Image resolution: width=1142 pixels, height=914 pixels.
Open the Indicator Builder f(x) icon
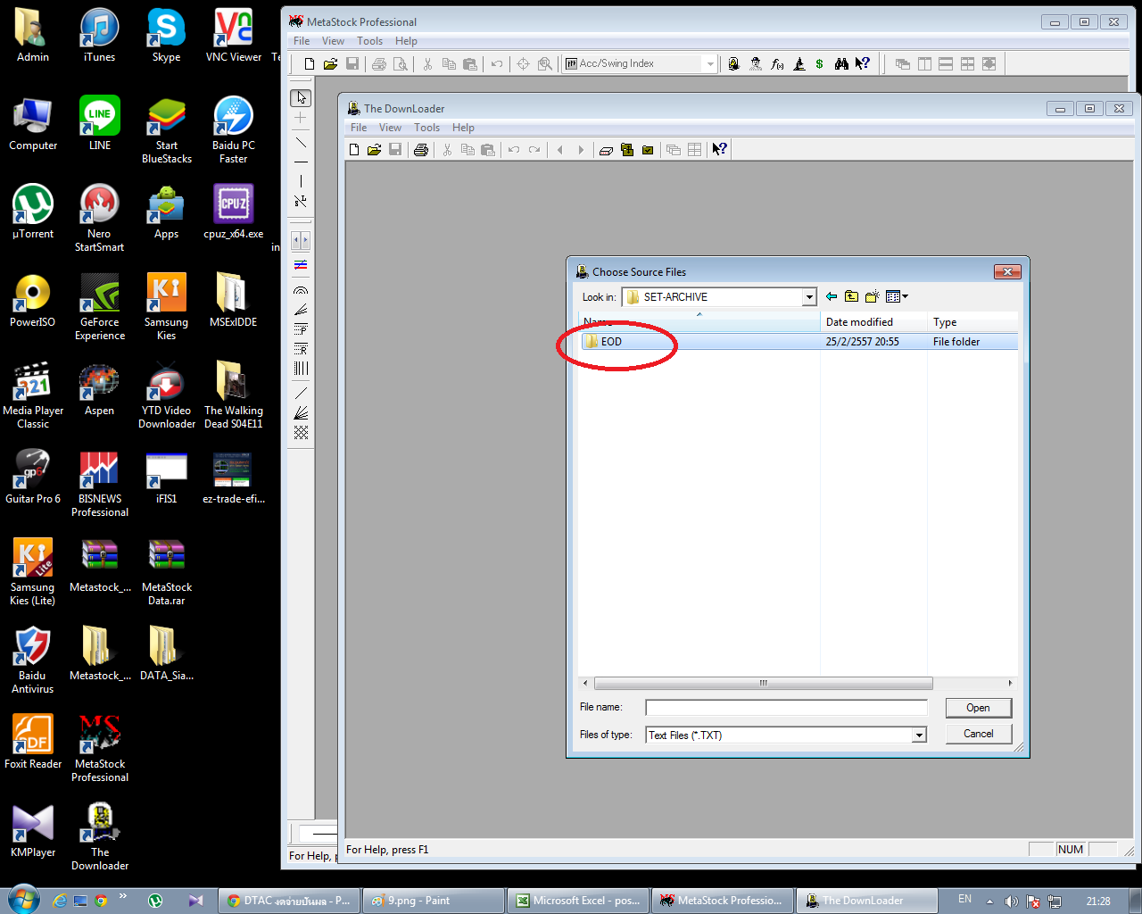click(777, 63)
